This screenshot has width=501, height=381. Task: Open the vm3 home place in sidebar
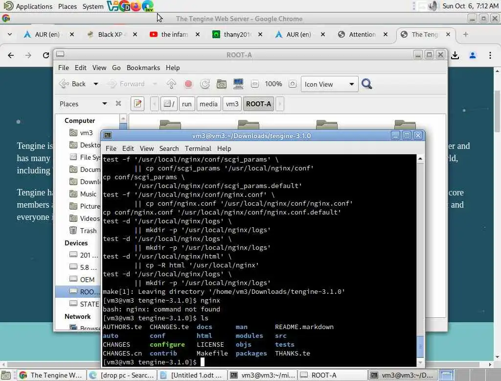[x=81, y=133]
